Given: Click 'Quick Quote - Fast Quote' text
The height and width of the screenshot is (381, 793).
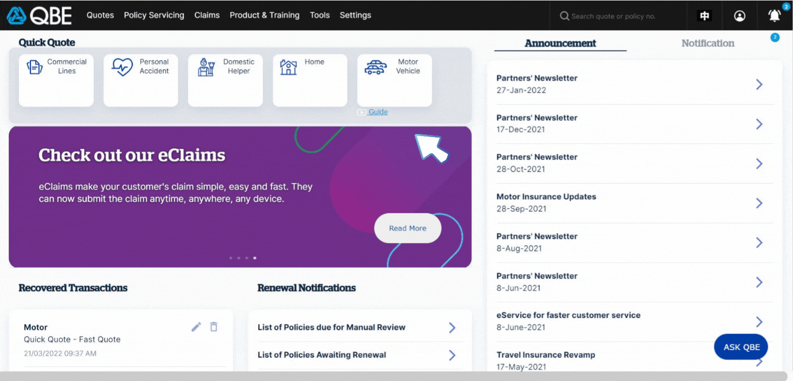Looking at the screenshot, I should 72,339.
